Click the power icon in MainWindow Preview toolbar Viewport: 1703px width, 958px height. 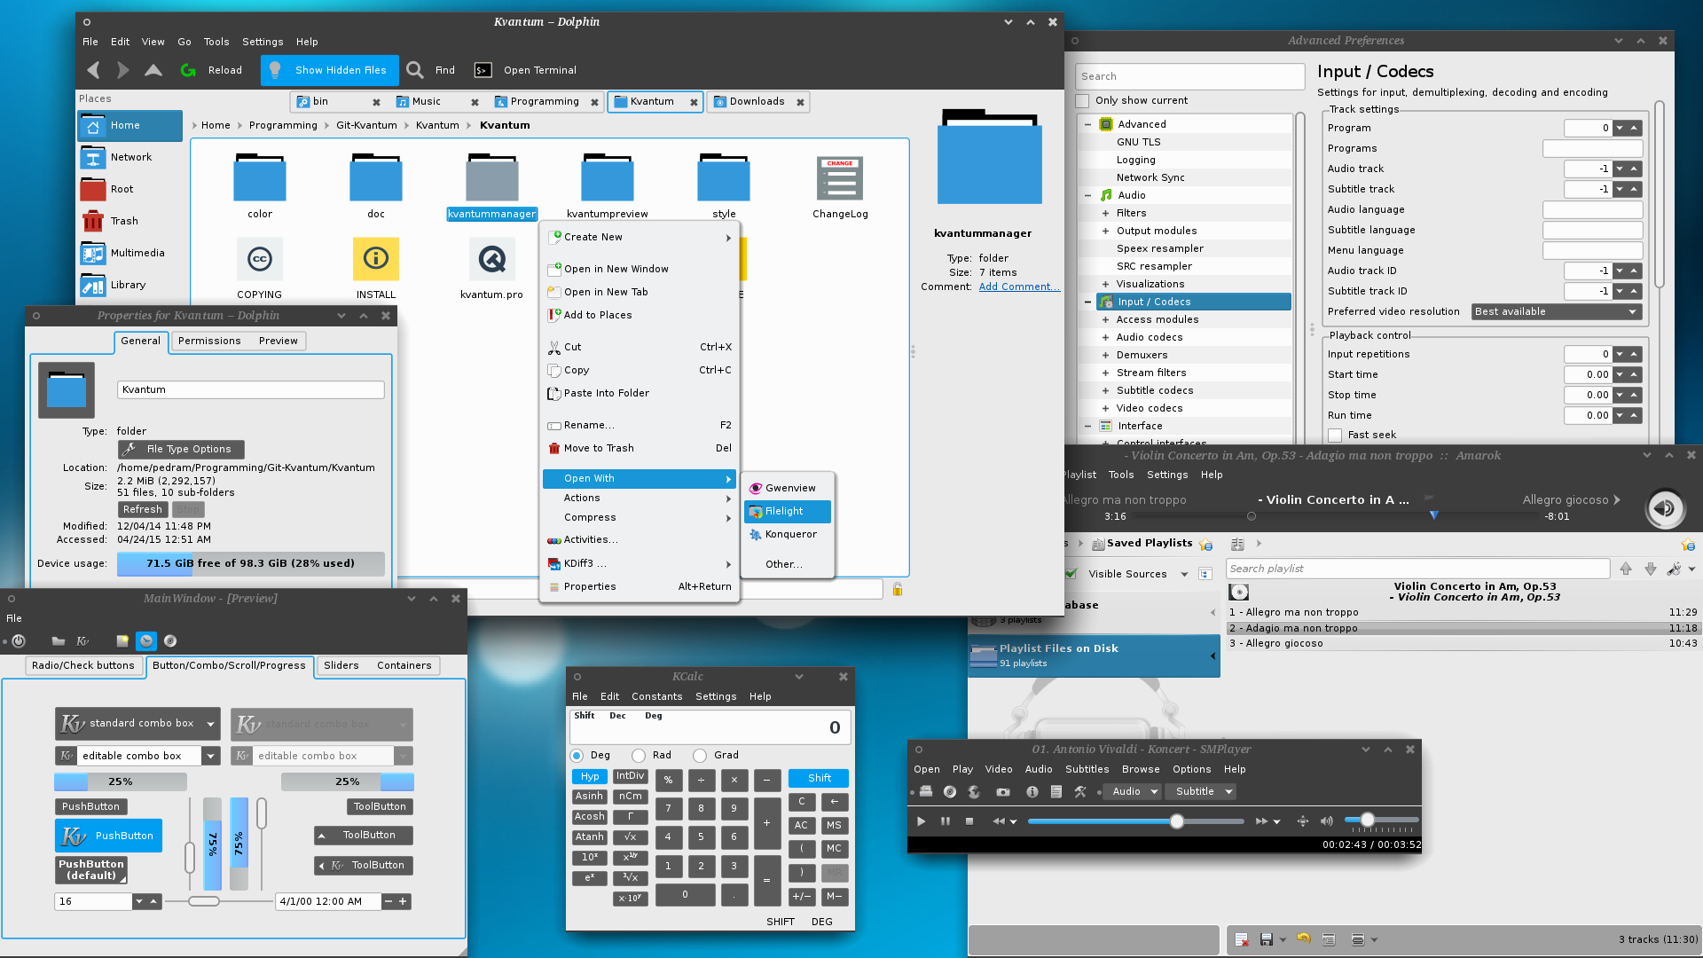pyautogui.click(x=19, y=640)
